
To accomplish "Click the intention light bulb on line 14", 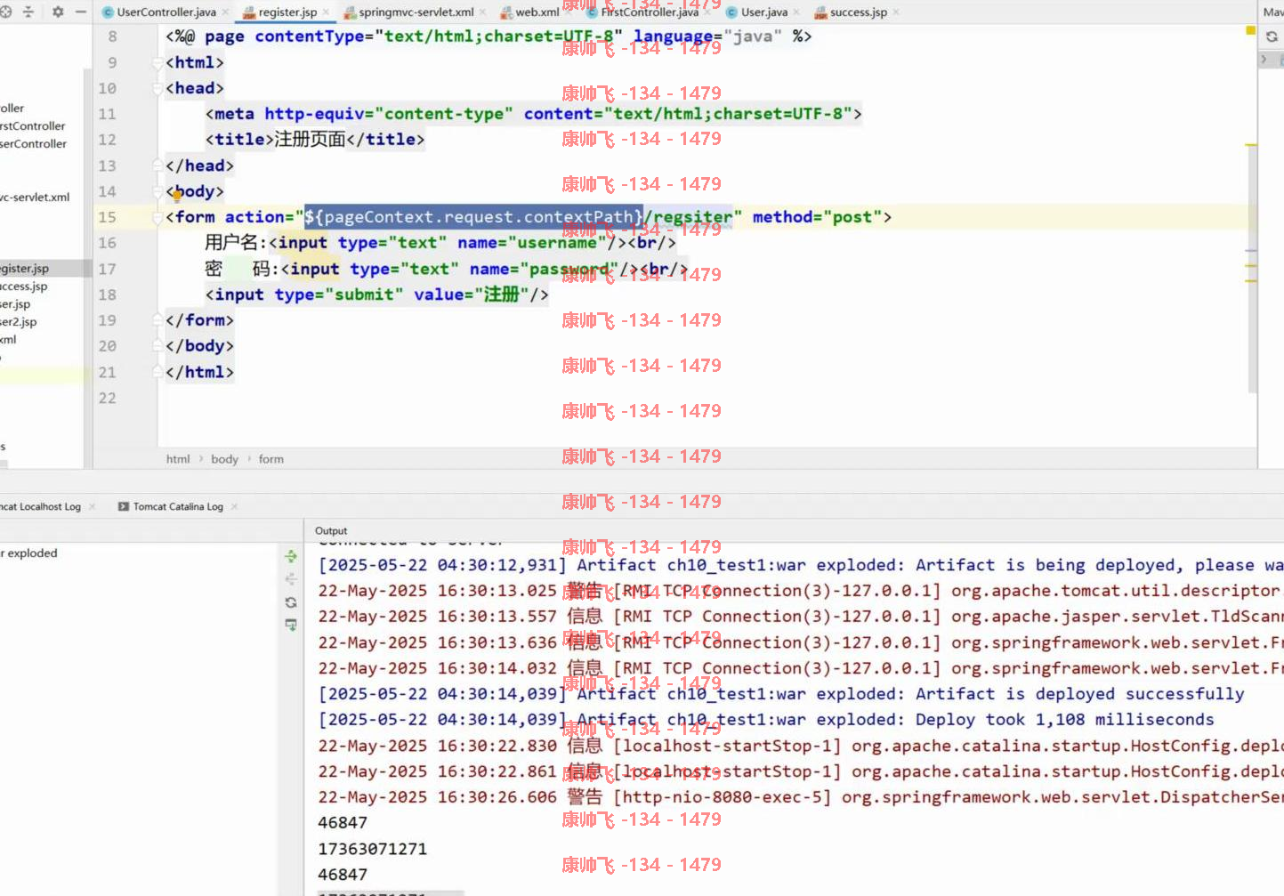I will 177,197.
